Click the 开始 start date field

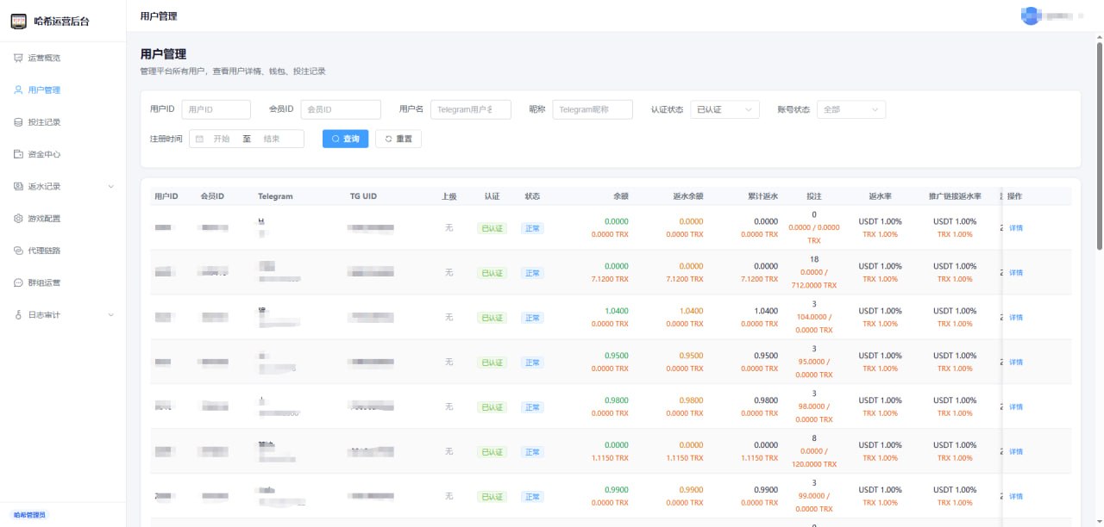[222, 139]
